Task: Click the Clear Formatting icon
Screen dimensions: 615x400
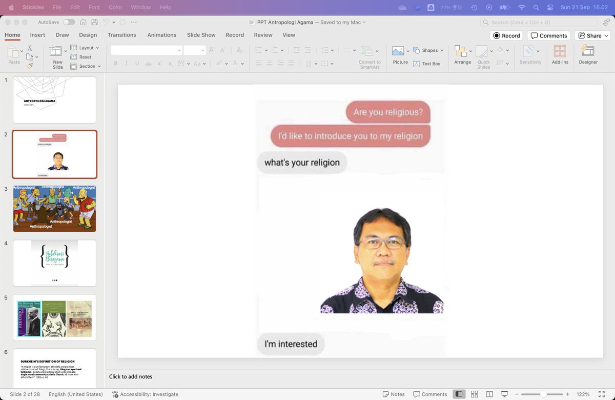Action: pos(239,50)
